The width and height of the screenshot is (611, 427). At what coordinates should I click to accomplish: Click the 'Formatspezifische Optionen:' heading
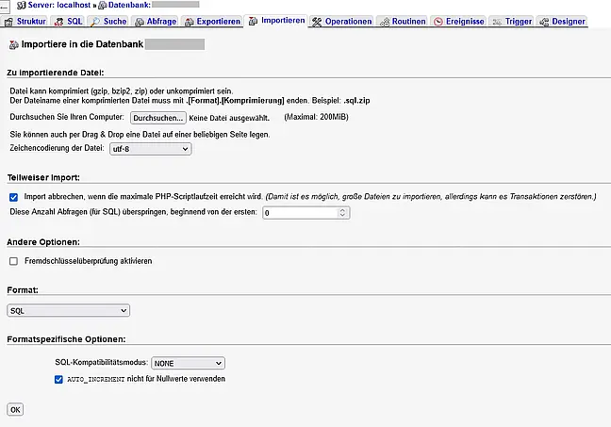[x=66, y=339]
